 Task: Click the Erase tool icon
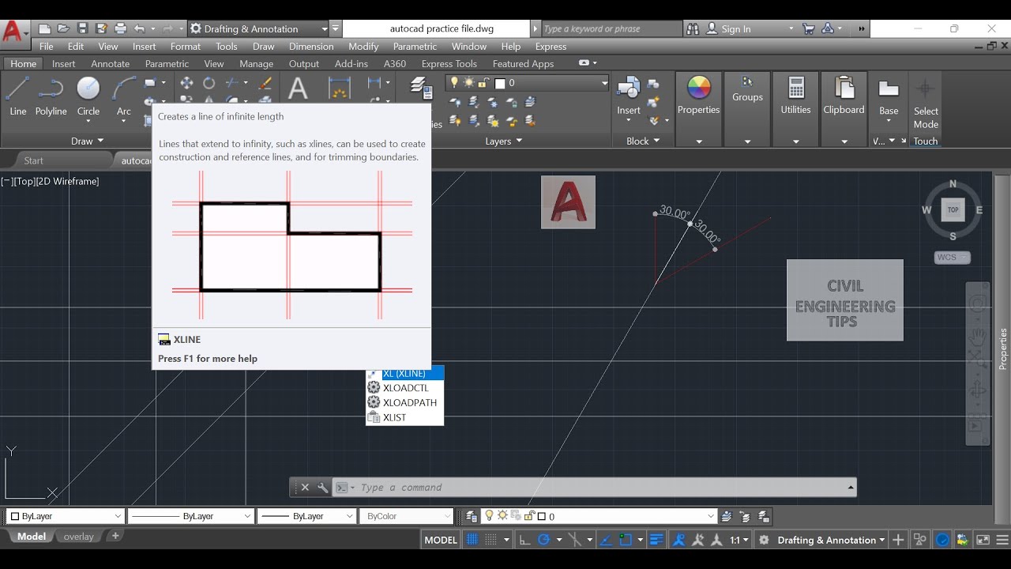[x=265, y=83]
